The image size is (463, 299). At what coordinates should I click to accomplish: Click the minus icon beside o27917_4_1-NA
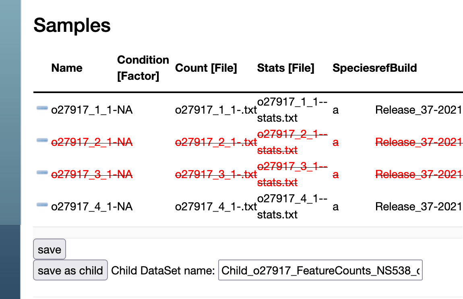[42, 205]
